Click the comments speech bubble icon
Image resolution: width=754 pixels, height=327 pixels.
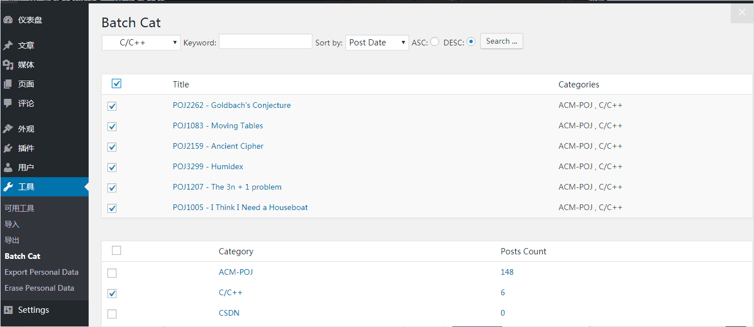(8, 103)
